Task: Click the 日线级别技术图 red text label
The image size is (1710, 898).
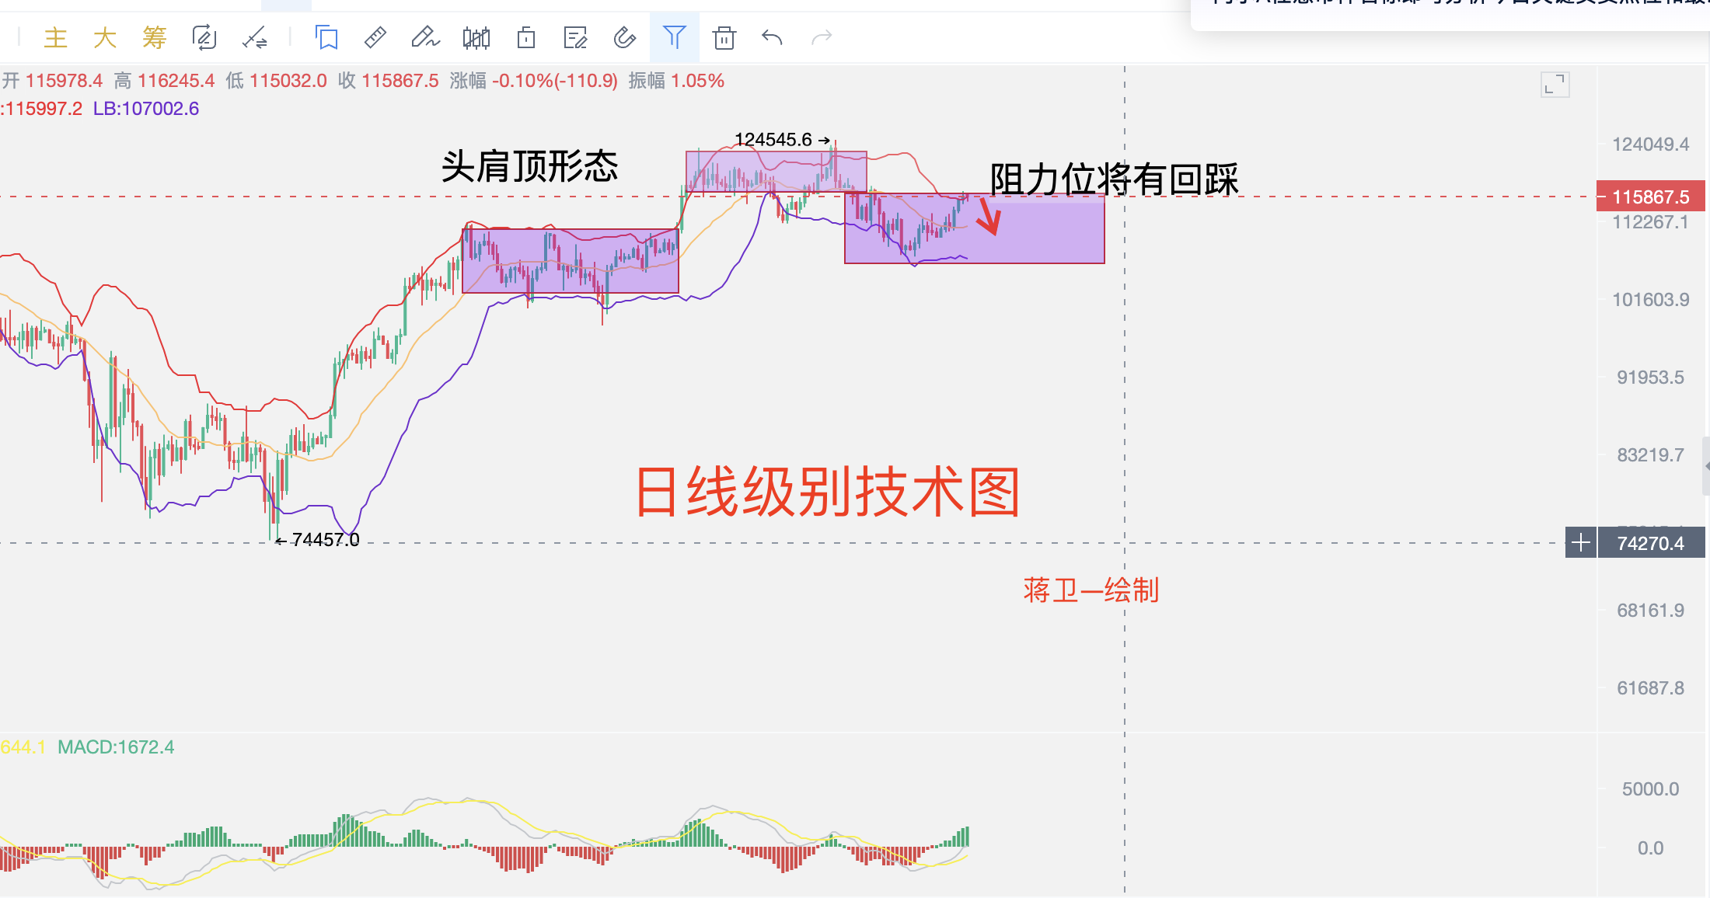Action: [828, 492]
